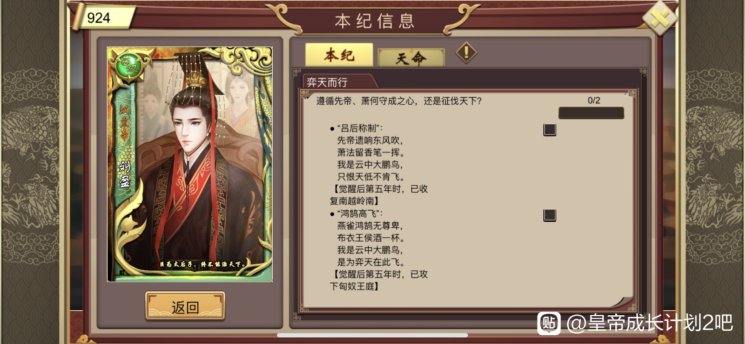Check the 吕后称制 checkbox
Image resolution: width=745 pixels, height=344 pixels.
pyautogui.click(x=550, y=130)
